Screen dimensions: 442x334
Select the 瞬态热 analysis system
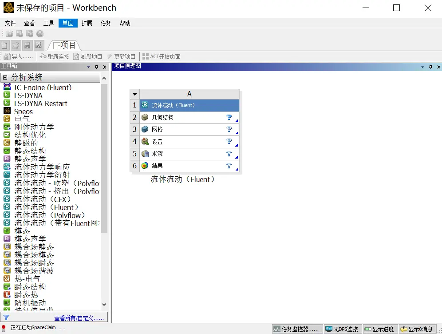tap(26, 295)
